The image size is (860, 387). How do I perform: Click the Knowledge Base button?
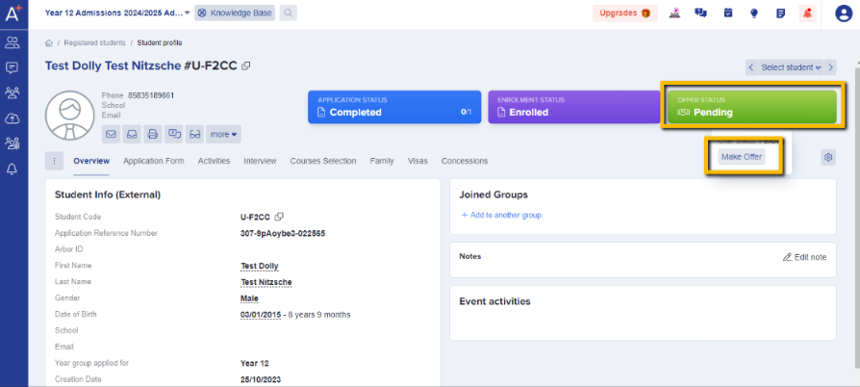(x=235, y=13)
